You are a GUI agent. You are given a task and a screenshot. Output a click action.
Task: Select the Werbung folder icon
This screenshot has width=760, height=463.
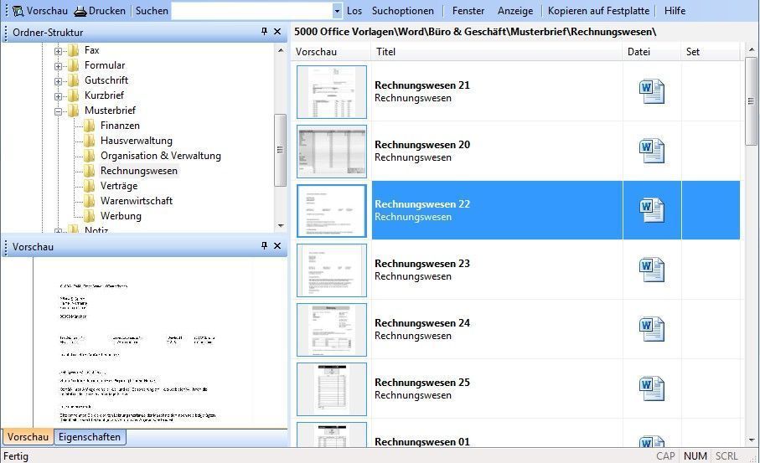coord(90,216)
